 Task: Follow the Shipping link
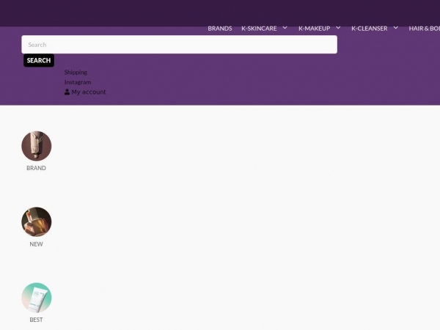coord(76,73)
